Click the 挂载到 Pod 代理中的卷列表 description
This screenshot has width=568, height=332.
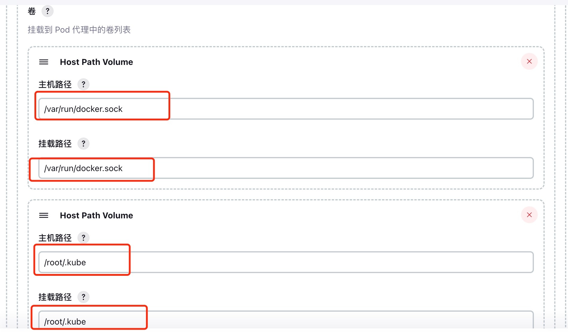click(x=79, y=30)
